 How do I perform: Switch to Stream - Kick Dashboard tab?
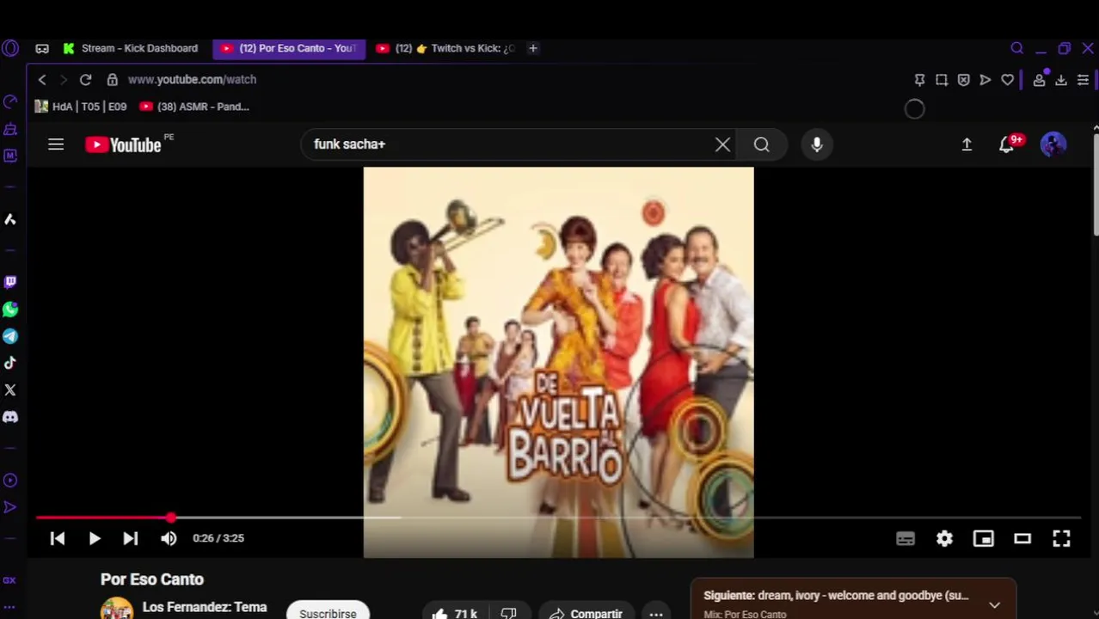131,48
